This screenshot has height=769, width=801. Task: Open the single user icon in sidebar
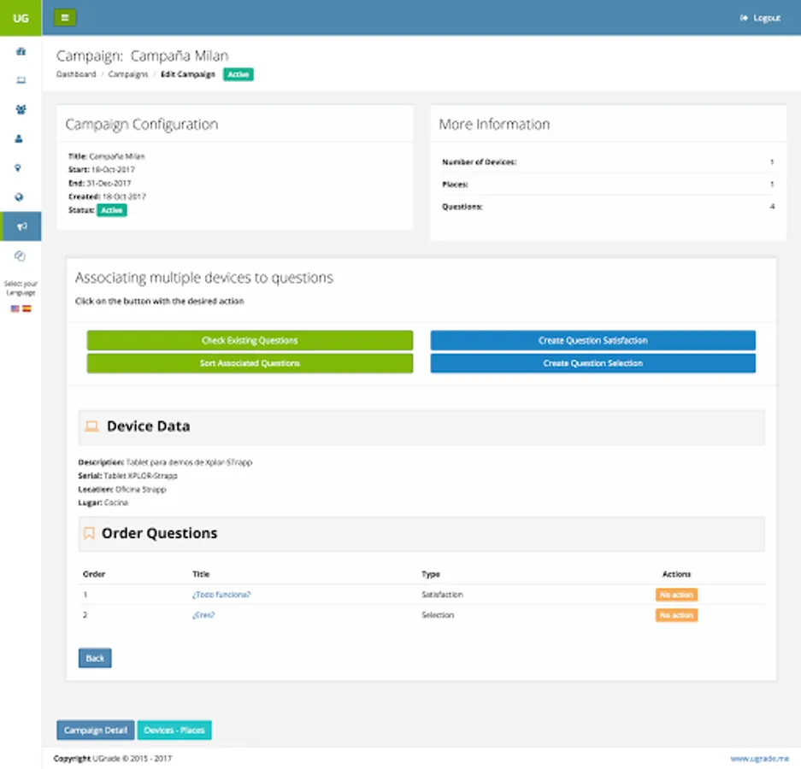19,139
